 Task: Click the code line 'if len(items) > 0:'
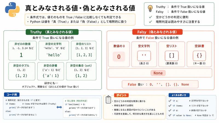[75, 104]
